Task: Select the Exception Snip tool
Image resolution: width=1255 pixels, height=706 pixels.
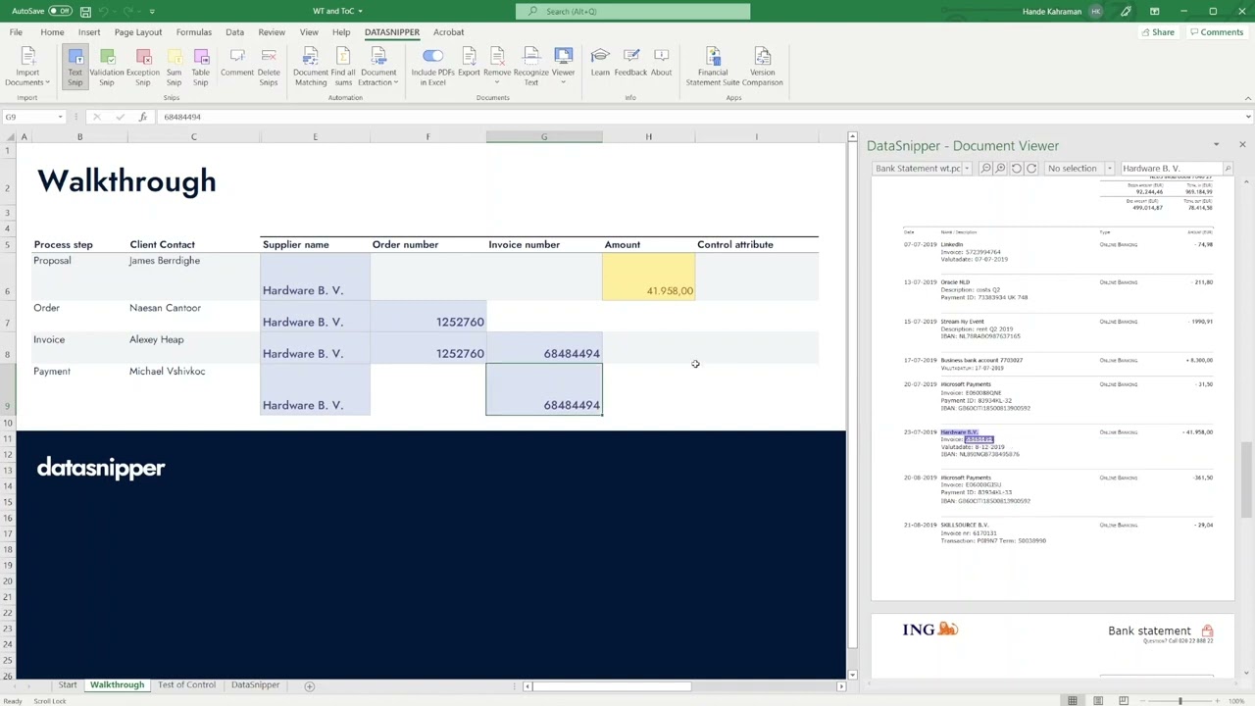Action: point(143,67)
